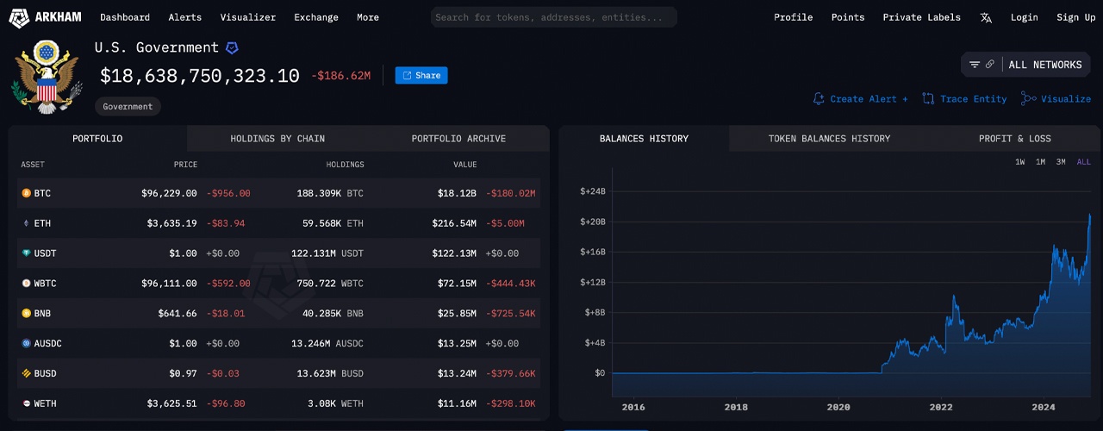
Task: Click the BNB token icon
Action: click(x=26, y=314)
